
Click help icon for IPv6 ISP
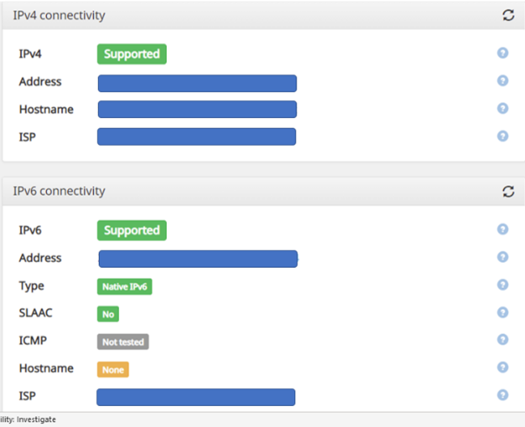502,395
